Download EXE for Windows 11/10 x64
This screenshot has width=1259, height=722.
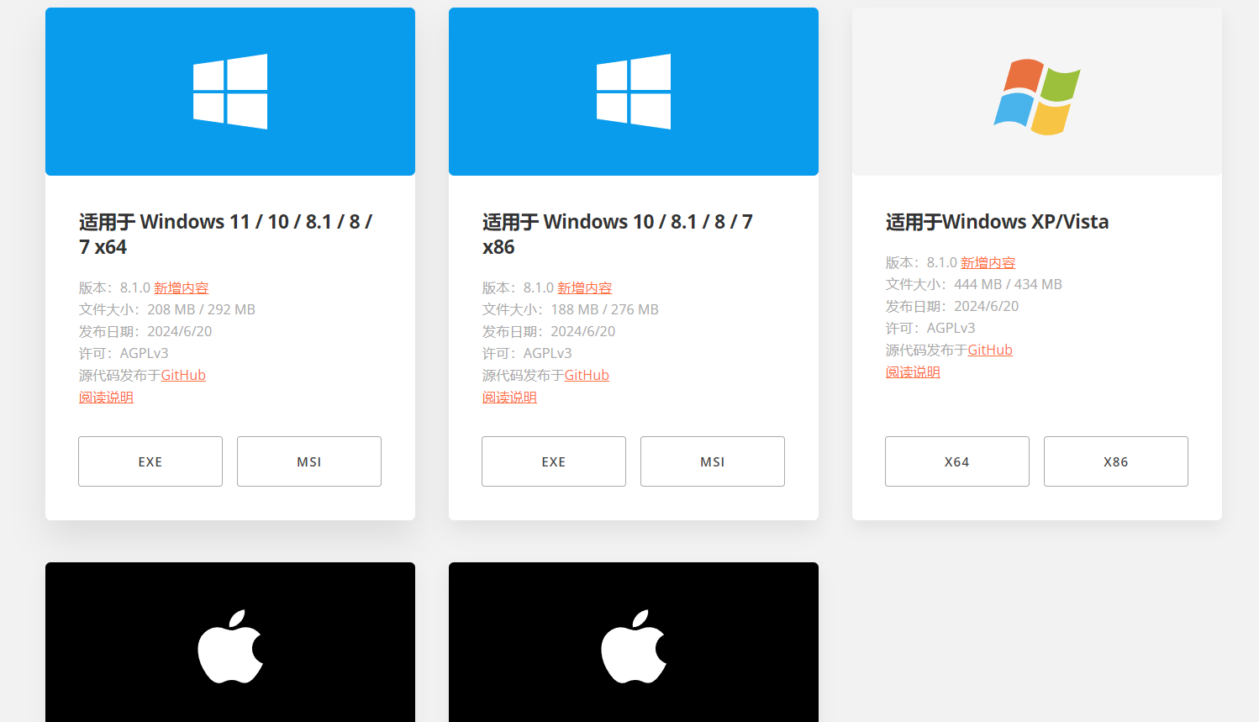pos(150,461)
